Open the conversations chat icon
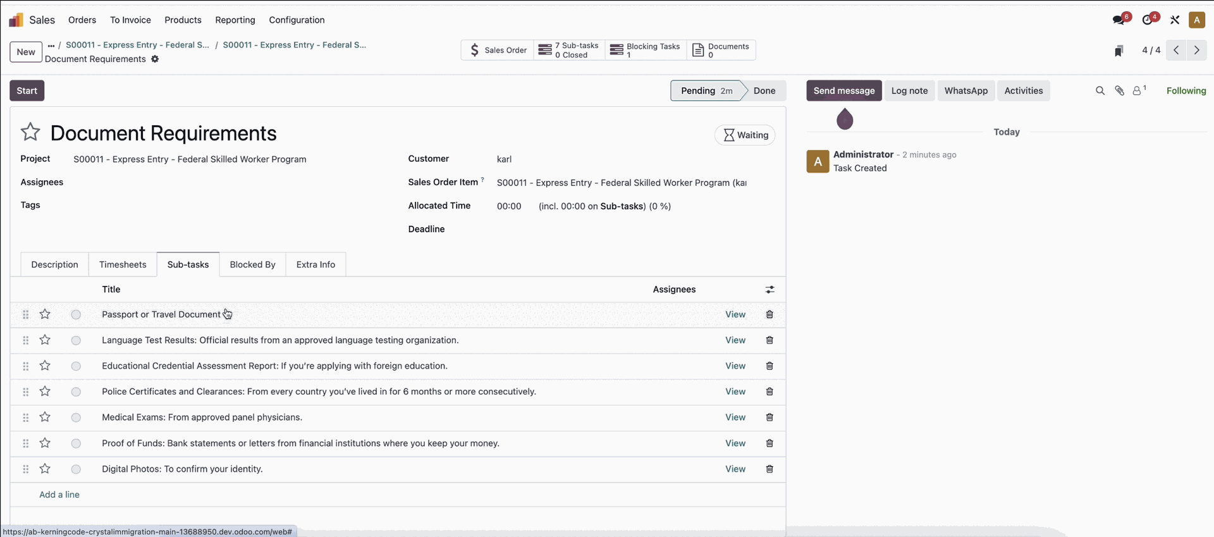The width and height of the screenshot is (1214, 537). (1119, 20)
